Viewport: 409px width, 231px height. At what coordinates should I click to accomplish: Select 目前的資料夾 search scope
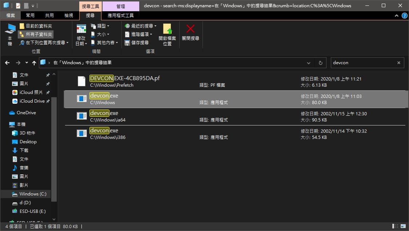tap(36, 26)
